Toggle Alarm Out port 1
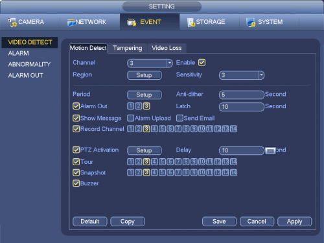 (130, 106)
